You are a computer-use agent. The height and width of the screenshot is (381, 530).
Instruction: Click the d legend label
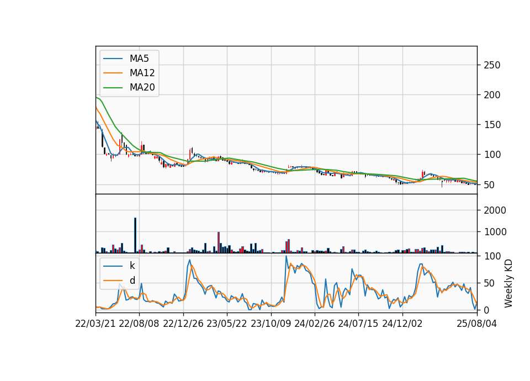[132, 281]
